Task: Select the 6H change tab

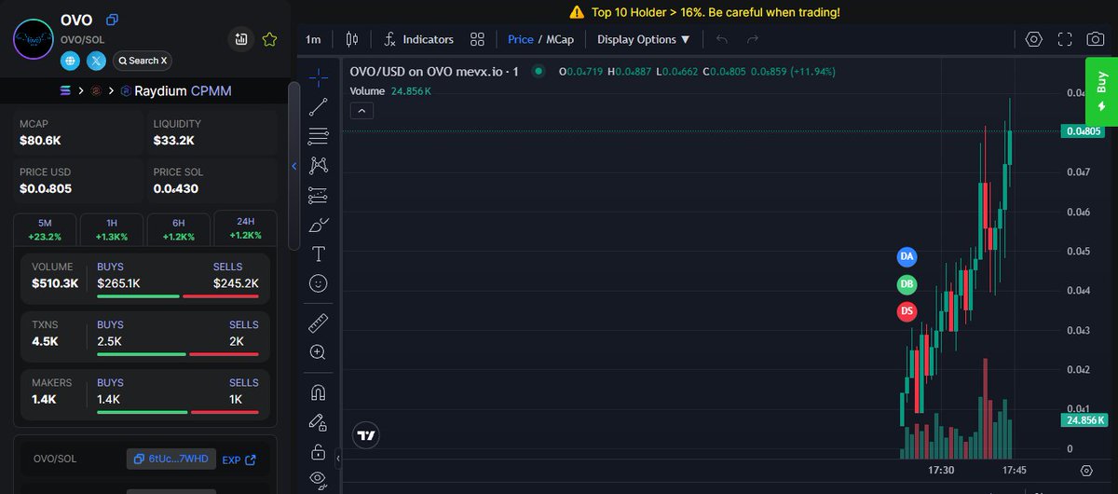Action: pyautogui.click(x=178, y=230)
